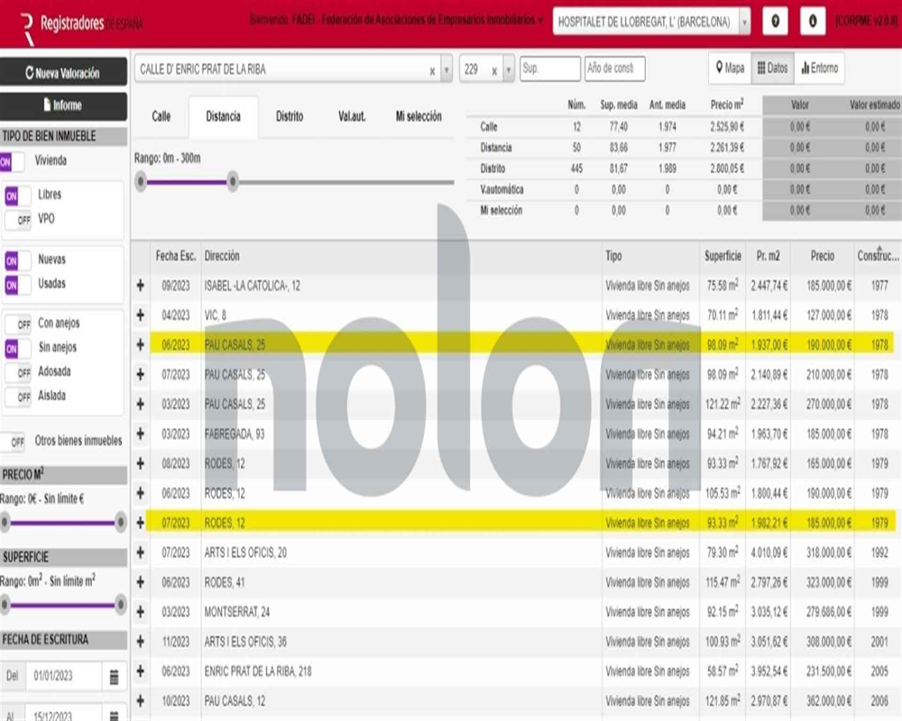Screen dimensions: 902x721
Task: Click the Sup. input field
Action: click(550, 69)
